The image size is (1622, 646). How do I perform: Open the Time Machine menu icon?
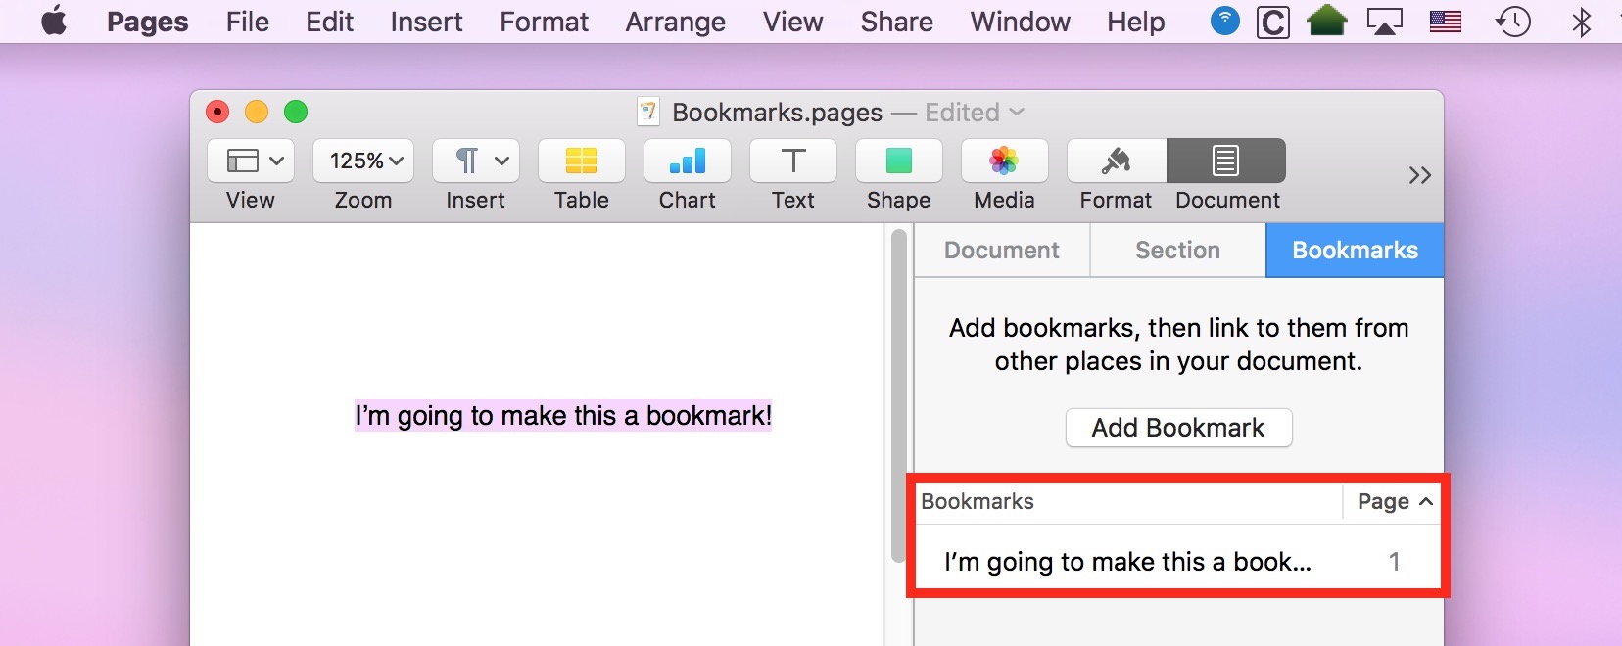click(x=1513, y=22)
